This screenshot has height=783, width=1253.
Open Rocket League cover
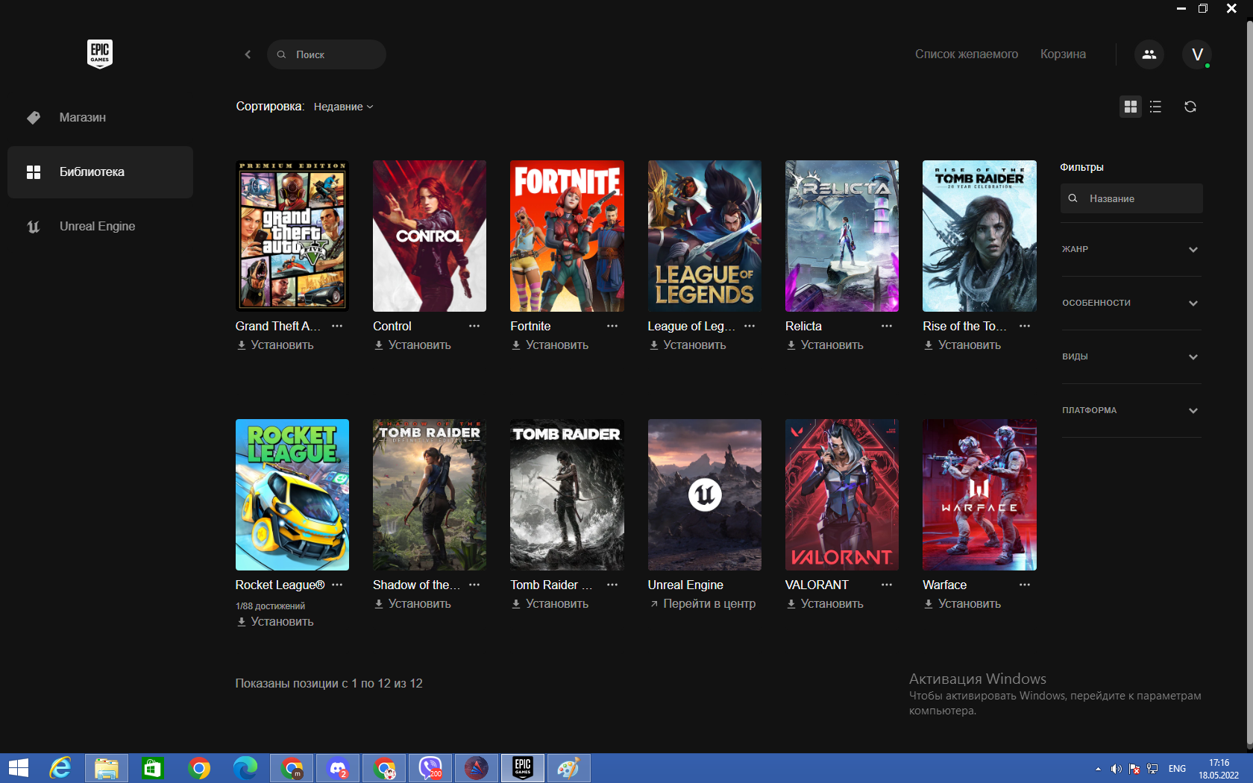pyautogui.click(x=292, y=494)
